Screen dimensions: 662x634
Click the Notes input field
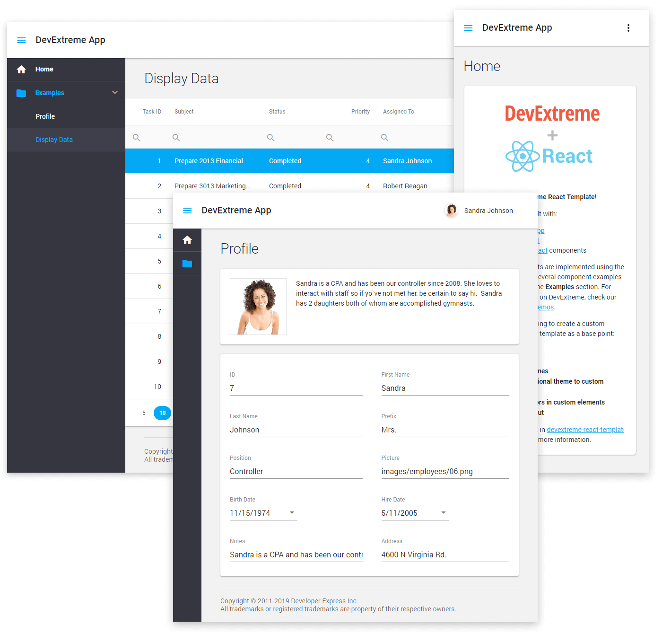[x=296, y=555]
